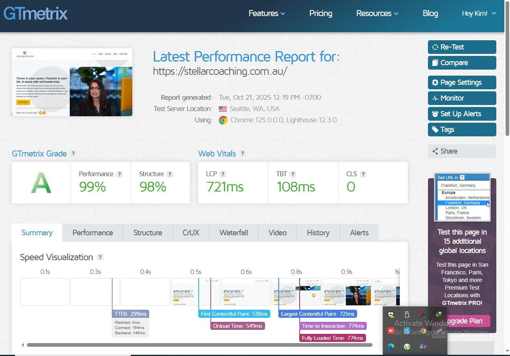Switch to the Alerts tab
Viewport: 510px width, 356px height.
[x=359, y=233]
